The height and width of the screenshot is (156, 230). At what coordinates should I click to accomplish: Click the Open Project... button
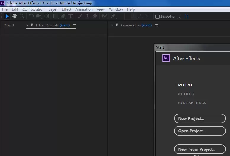coord(200,131)
